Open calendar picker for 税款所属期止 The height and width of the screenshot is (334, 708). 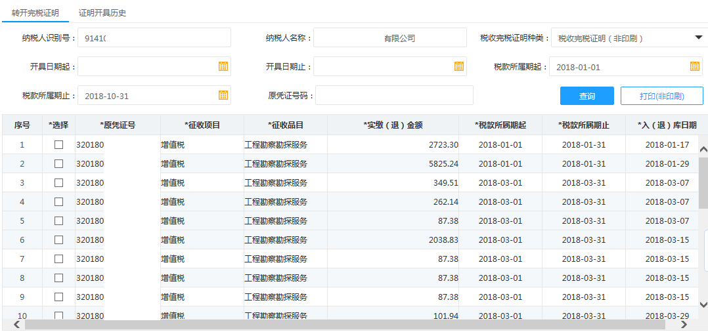point(223,95)
